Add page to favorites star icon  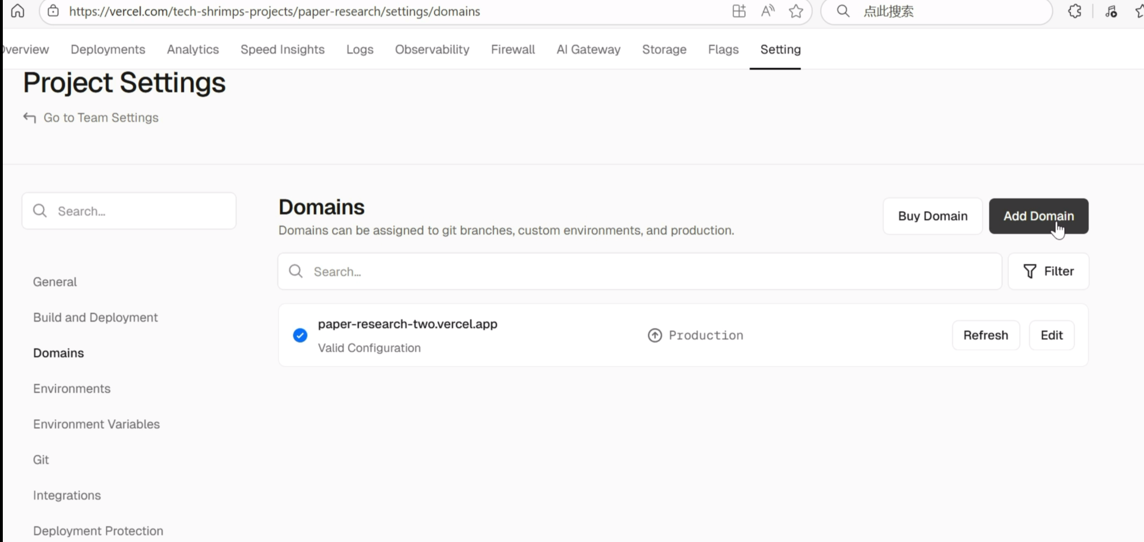click(x=796, y=11)
